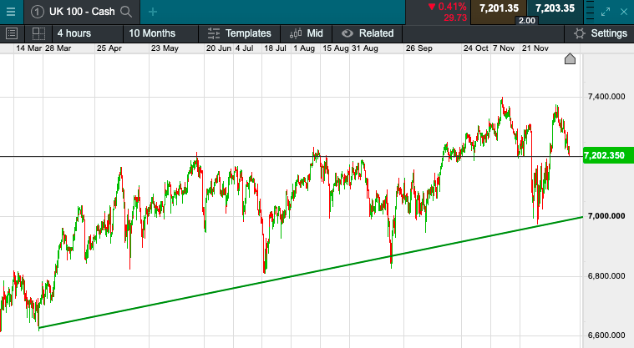Open the 4 hours interval dropdown

point(88,33)
